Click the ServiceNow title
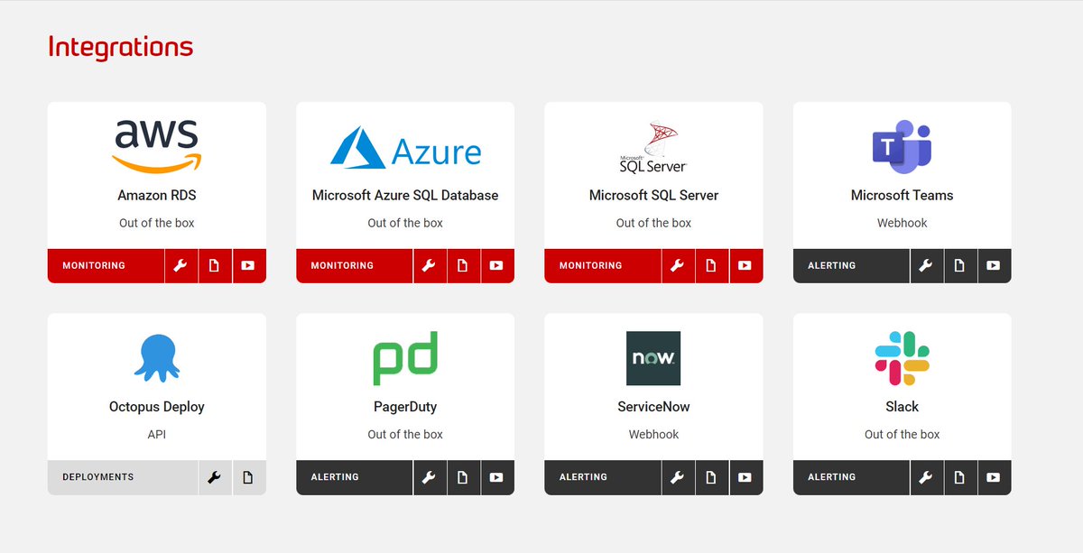This screenshot has width=1083, height=553. [x=653, y=407]
